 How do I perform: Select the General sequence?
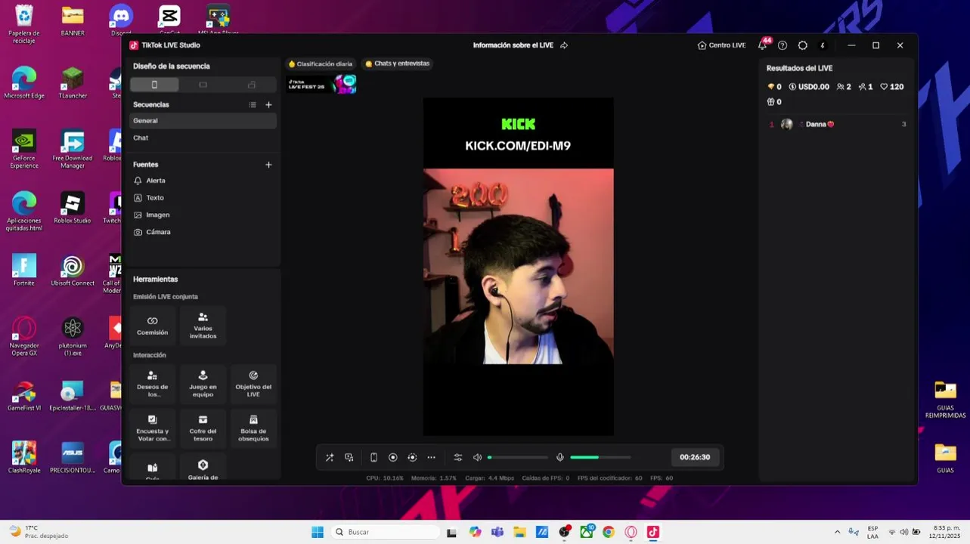click(x=203, y=121)
